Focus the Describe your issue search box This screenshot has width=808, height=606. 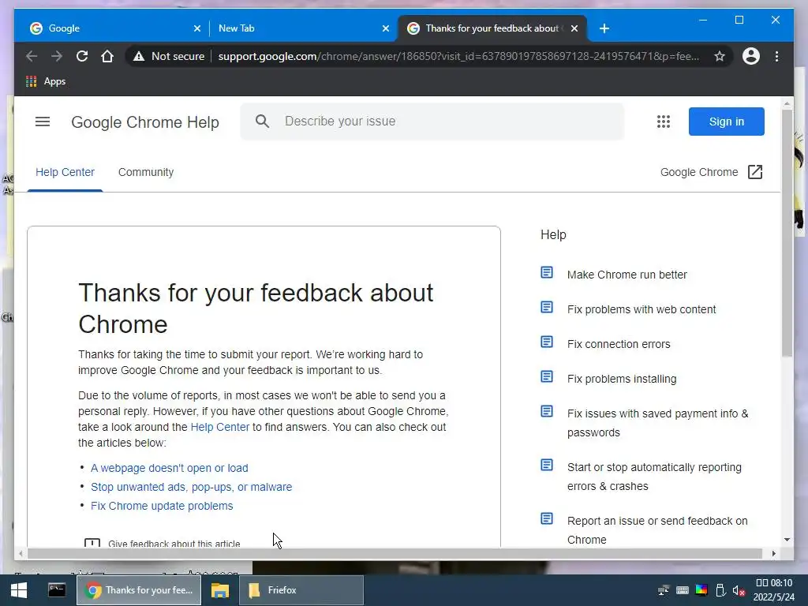point(432,121)
